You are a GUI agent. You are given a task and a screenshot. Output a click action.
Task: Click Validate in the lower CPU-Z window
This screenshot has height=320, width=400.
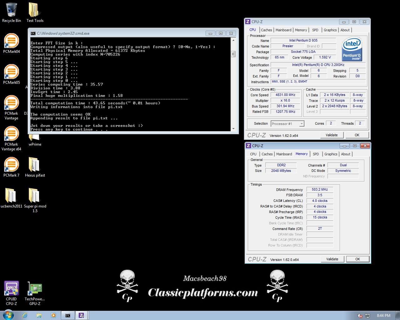(332, 259)
